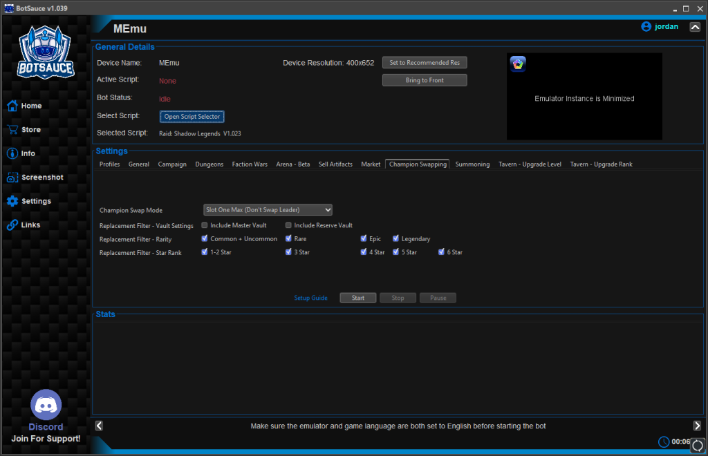Click the Discord icon to join support
Image resolution: width=708 pixels, height=456 pixels.
pyautogui.click(x=46, y=404)
